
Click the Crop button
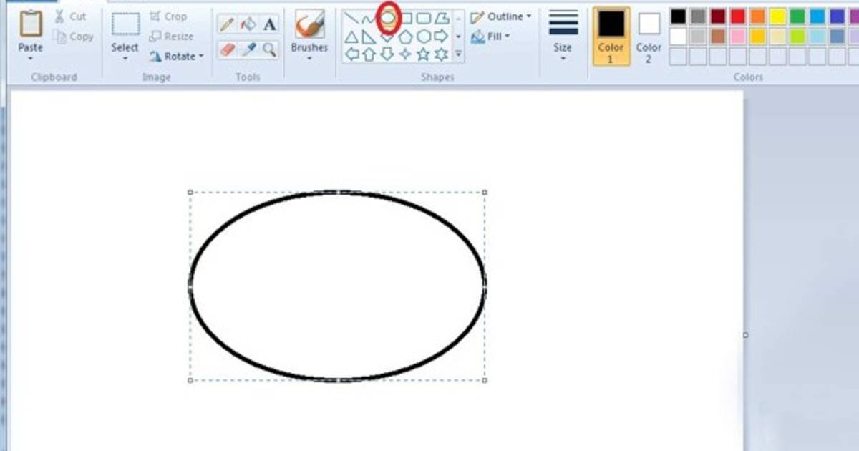168,16
